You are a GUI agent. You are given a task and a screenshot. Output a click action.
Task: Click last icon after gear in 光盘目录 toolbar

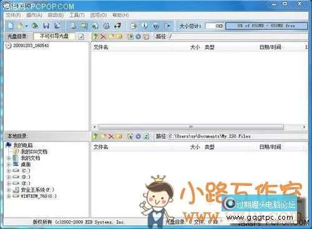point(146,37)
